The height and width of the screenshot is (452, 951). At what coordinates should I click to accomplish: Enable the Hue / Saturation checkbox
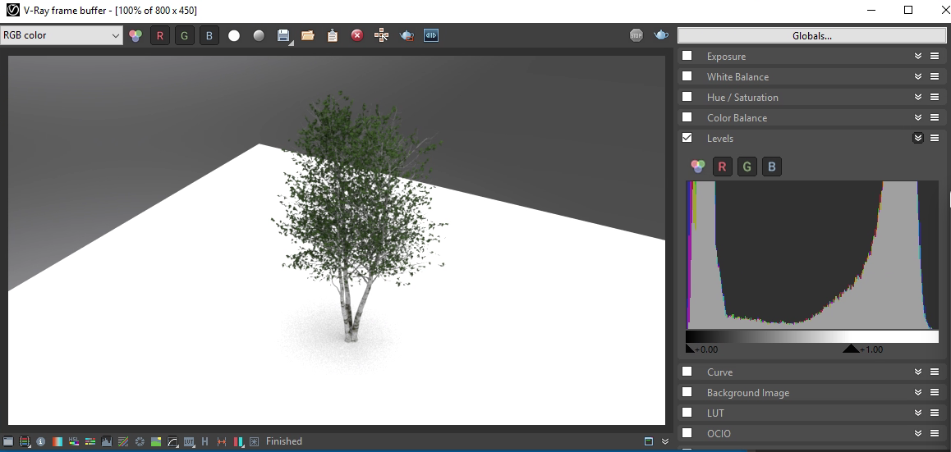click(x=687, y=96)
